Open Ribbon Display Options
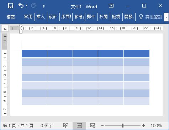The height and width of the screenshot is (130, 169). tap(111, 6)
